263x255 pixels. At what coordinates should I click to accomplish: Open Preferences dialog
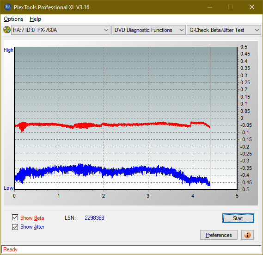[219, 235]
